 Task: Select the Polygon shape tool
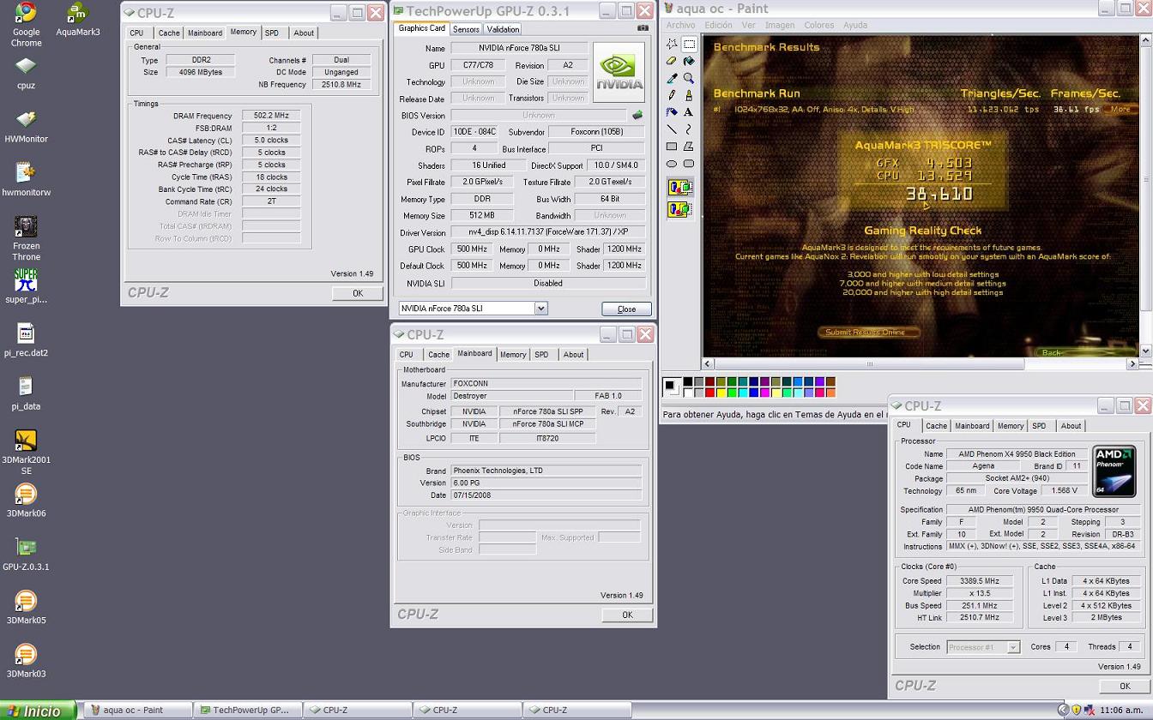click(x=688, y=147)
